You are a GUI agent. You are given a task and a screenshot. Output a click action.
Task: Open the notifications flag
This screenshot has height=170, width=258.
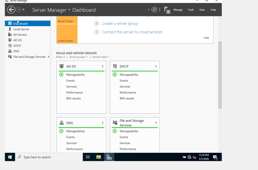pyautogui.click(x=167, y=10)
